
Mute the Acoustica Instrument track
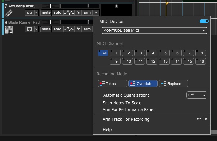(46, 13)
